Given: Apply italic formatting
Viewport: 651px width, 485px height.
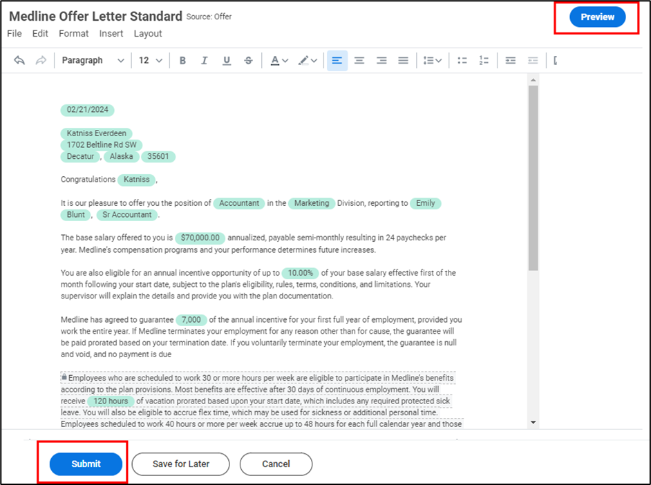Looking at the screenshot, I should 205,61.
